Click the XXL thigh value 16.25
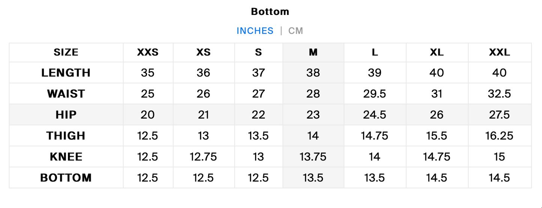 click(499, 135)
